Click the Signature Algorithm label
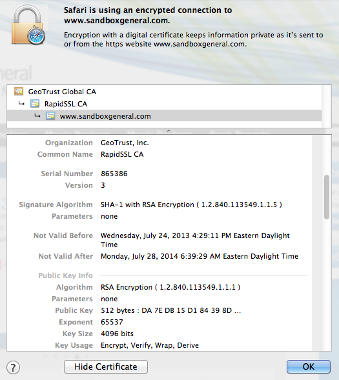This screenshot has width=339, height=380. (56, 205)
